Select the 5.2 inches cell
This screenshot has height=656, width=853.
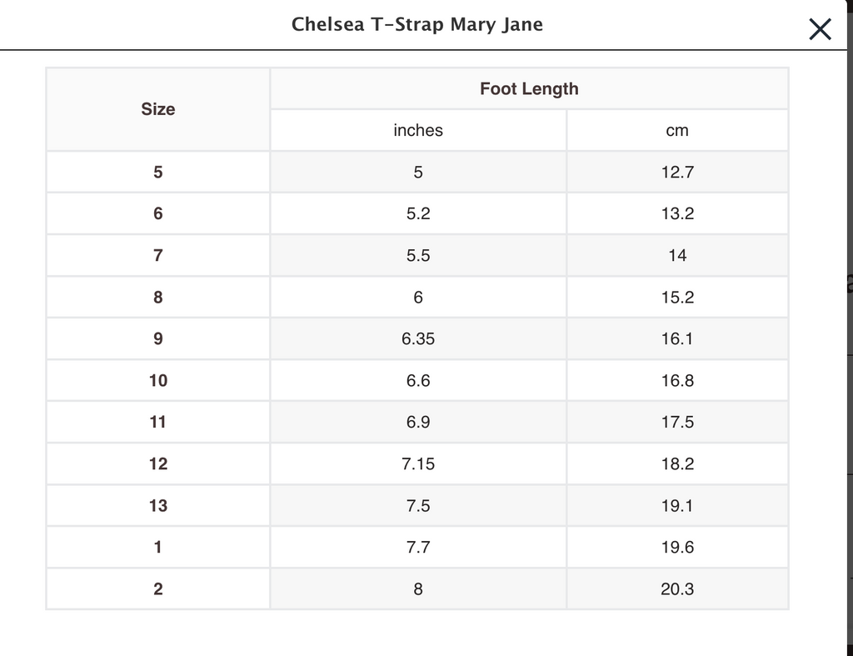coord(418,214)
